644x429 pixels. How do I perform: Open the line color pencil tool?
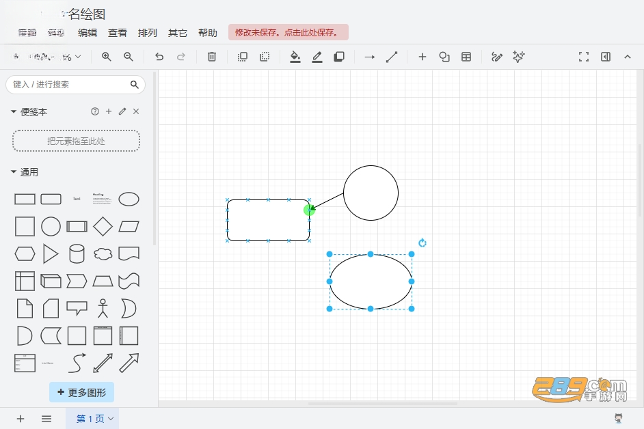point(317,57)
